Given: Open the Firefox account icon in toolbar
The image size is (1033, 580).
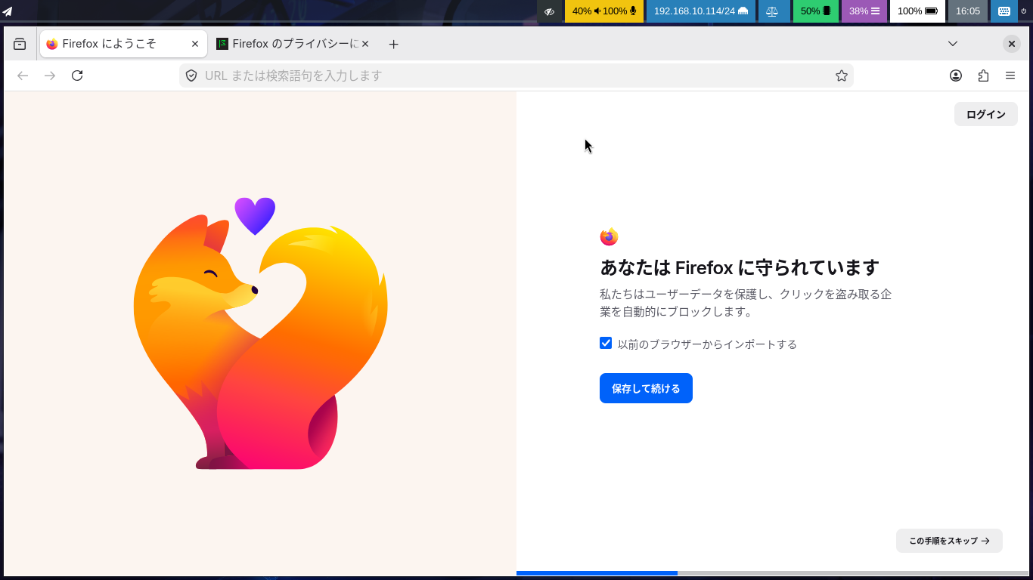Looking at the screenshot, I should tap(956, 76).
